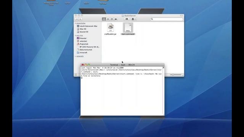Select the start.command file icon
The height and width of the screenshot is (137, 244).
128,27
